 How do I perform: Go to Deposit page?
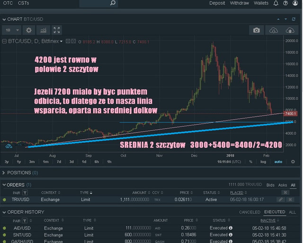point(217,3)
